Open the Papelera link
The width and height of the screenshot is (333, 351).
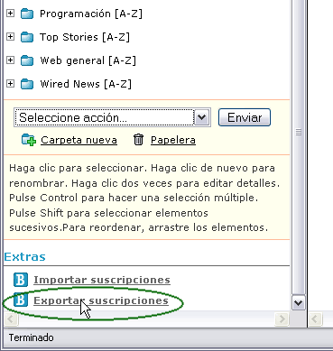[x=173, y=140]
